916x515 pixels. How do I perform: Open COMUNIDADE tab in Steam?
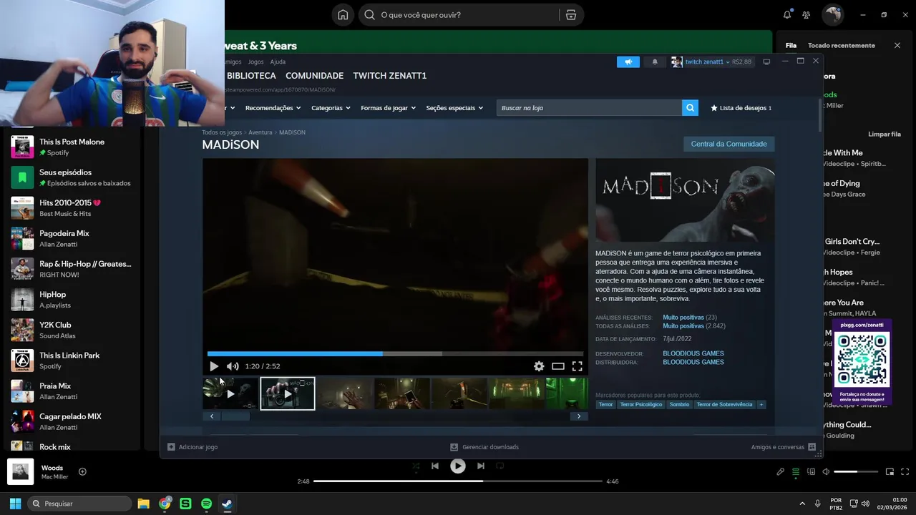(x=314, y=76)
